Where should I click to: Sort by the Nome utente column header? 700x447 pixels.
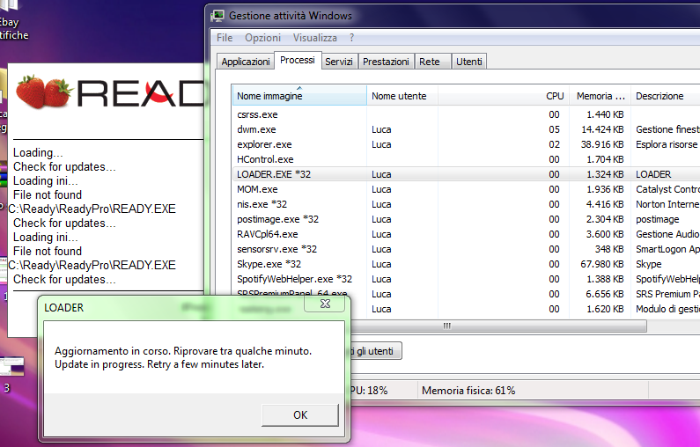(x=402, y=95)
